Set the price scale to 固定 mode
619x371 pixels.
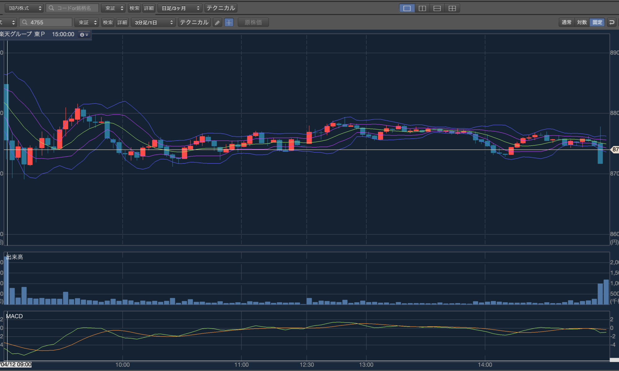[x=597, y=22]
